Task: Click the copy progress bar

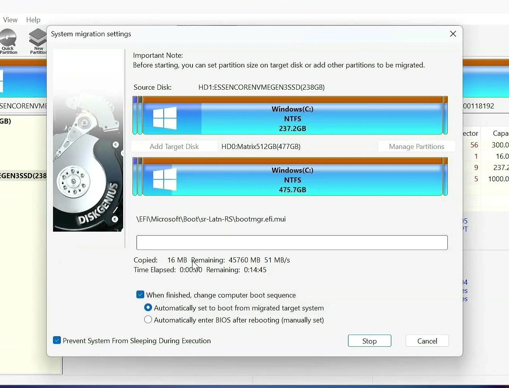Action: pos(292,243)
